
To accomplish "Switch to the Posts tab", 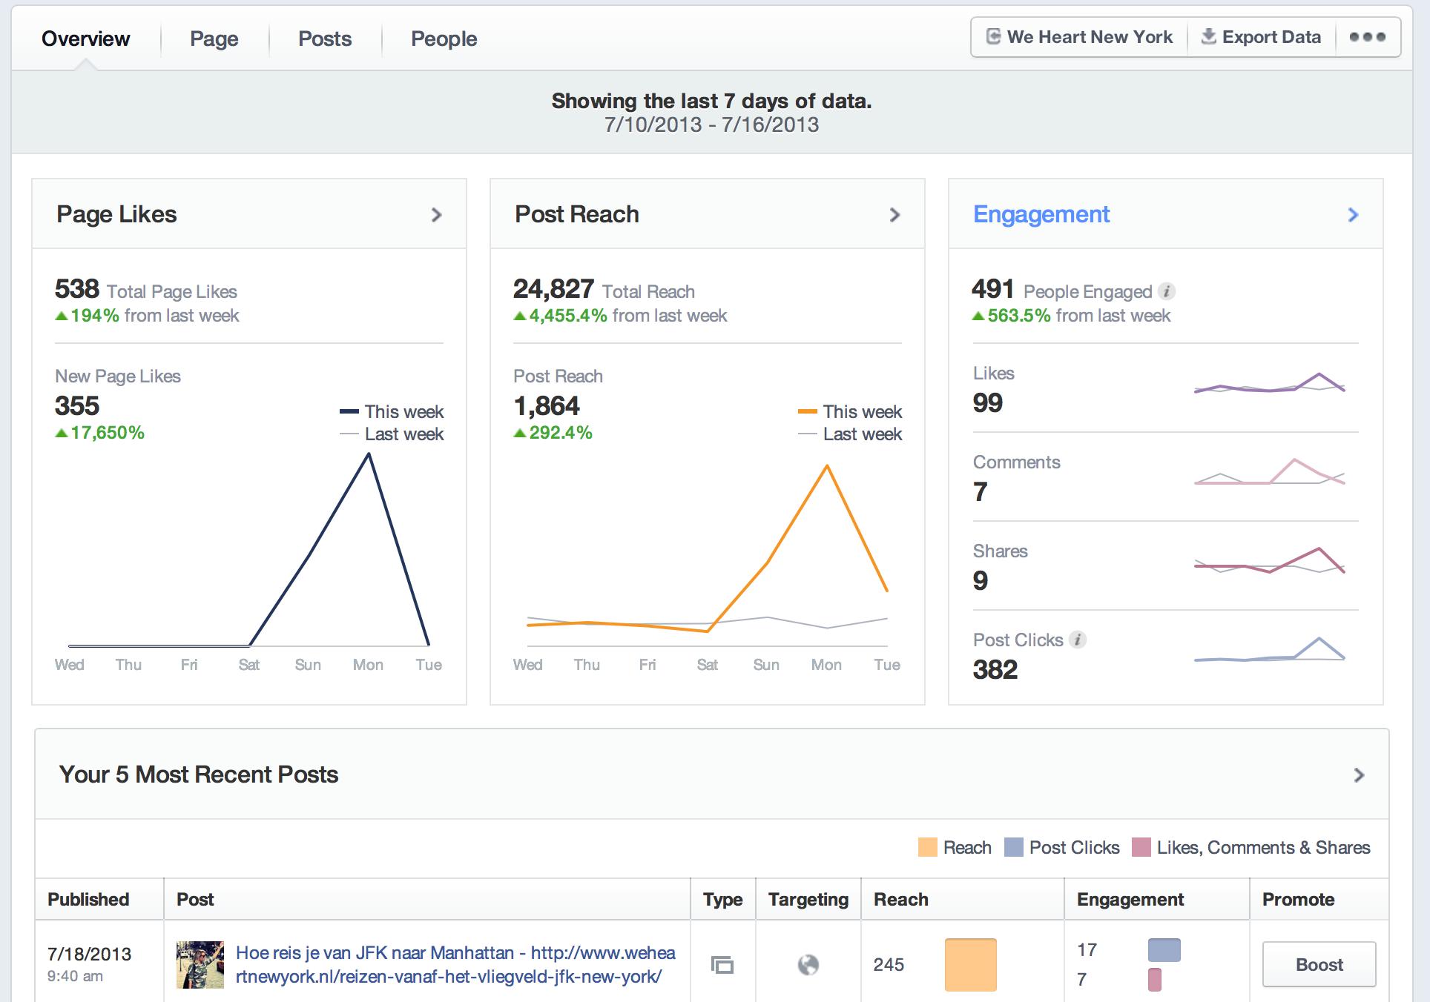I will click(x=325, y=39).
